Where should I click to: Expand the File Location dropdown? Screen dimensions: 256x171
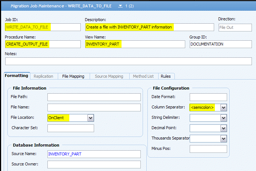point(91,118)
